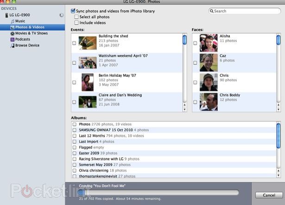
Task: Open Movies & TV Shows section
Action: click(x=32, y=33)
